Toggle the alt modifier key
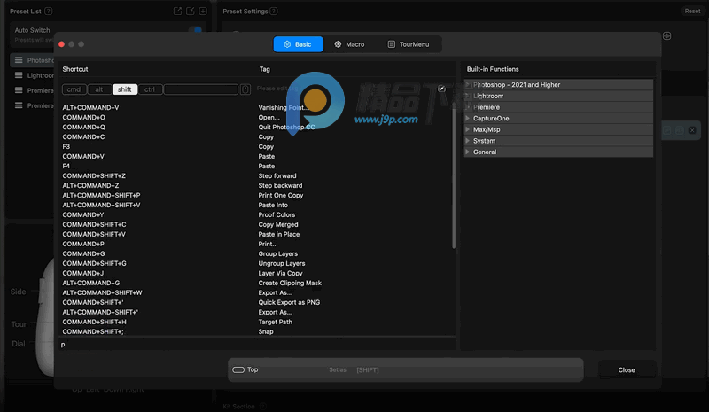This screenshot has height=412, width=709. pyautogui.click(x=99, y=89)
